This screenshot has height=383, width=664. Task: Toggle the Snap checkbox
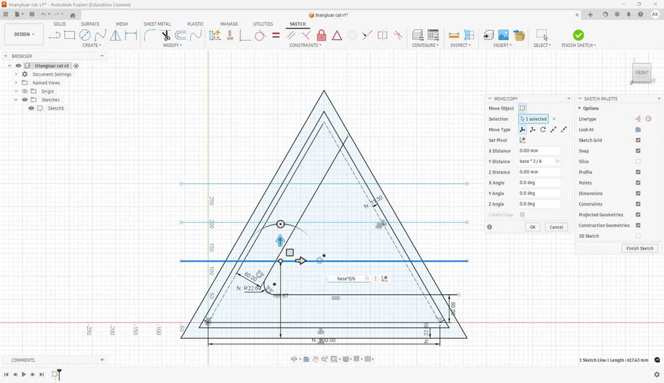(638, 151)
